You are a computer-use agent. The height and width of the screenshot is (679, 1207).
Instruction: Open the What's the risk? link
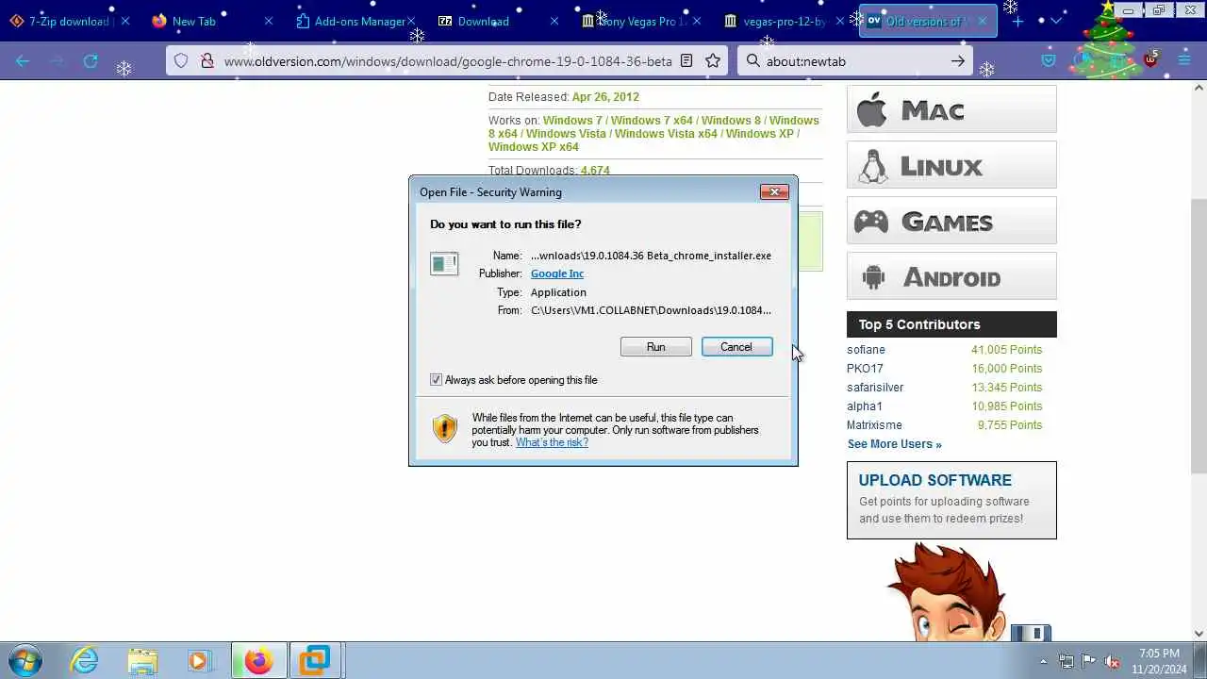pos(552,442)
